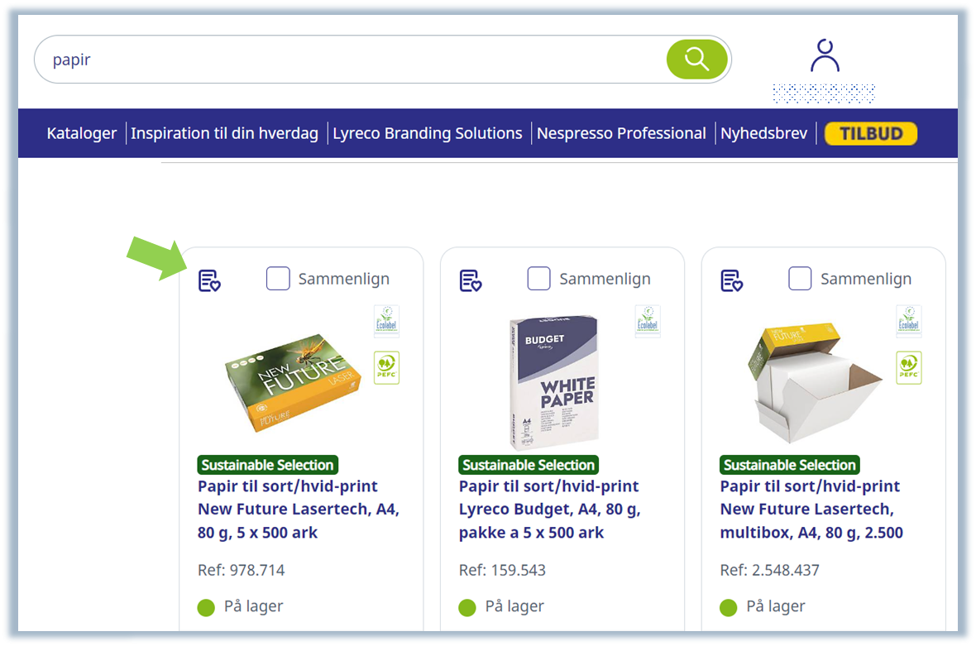Screen dimensions: 976x646
Task: Click Sustainable Selection badge on 5 x 500 ark card
Action: pyautogui.click(x=268, y=465)
